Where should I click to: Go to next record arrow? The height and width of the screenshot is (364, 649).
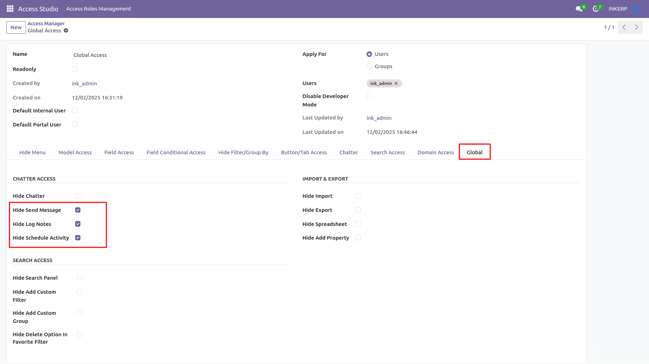tap(636, 27)
